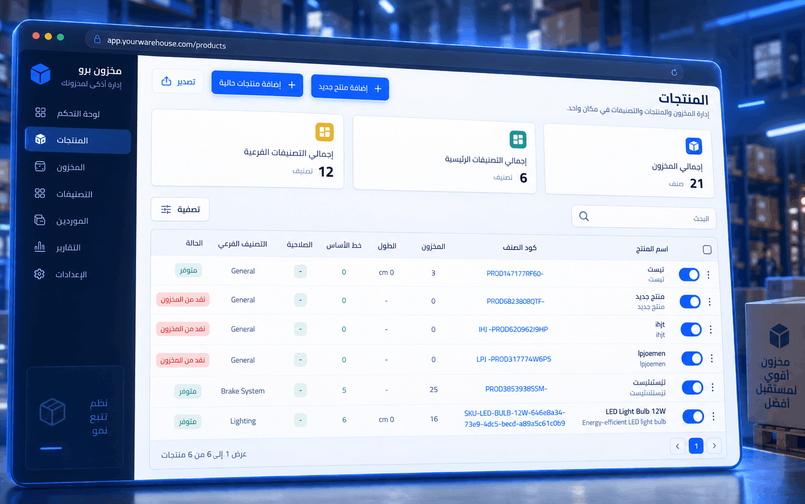
Task: Click the PROD3853938SSM- code
Action: [516, 389]
